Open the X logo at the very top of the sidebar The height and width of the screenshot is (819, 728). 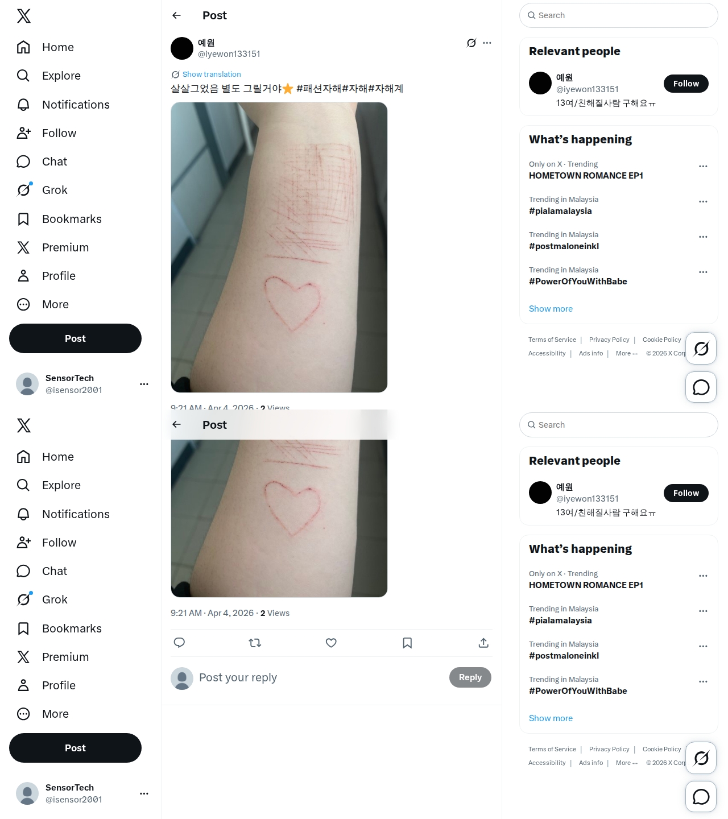click(x=24, y=16)
